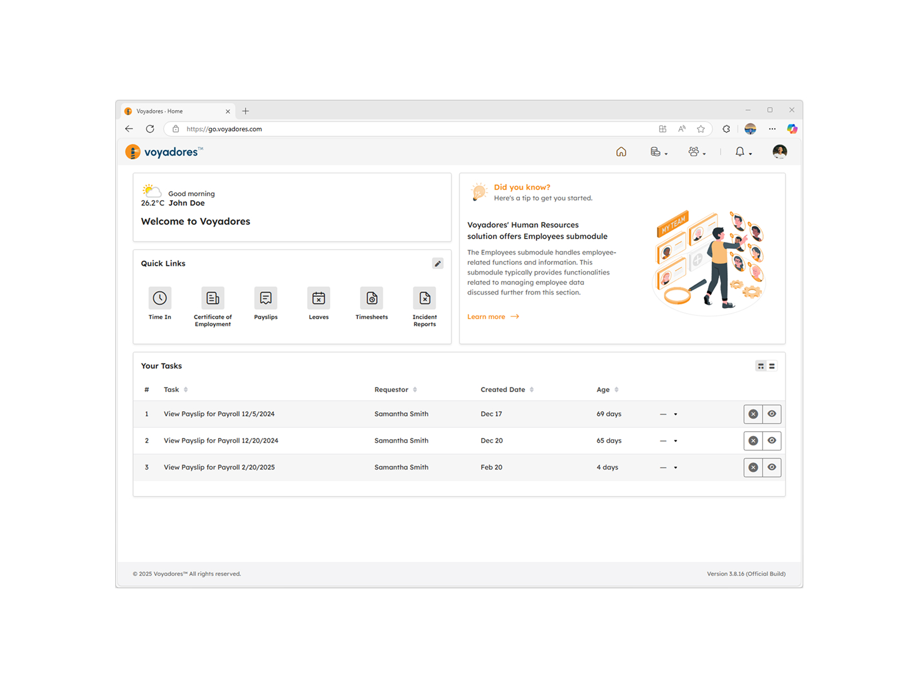Click the Version 3.8.16 footer text

pyautogui.click(x=746, y=574)
